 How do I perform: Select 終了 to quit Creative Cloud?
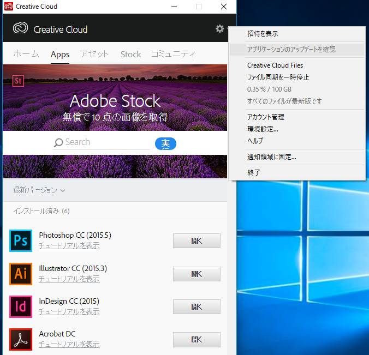(297, 172)
